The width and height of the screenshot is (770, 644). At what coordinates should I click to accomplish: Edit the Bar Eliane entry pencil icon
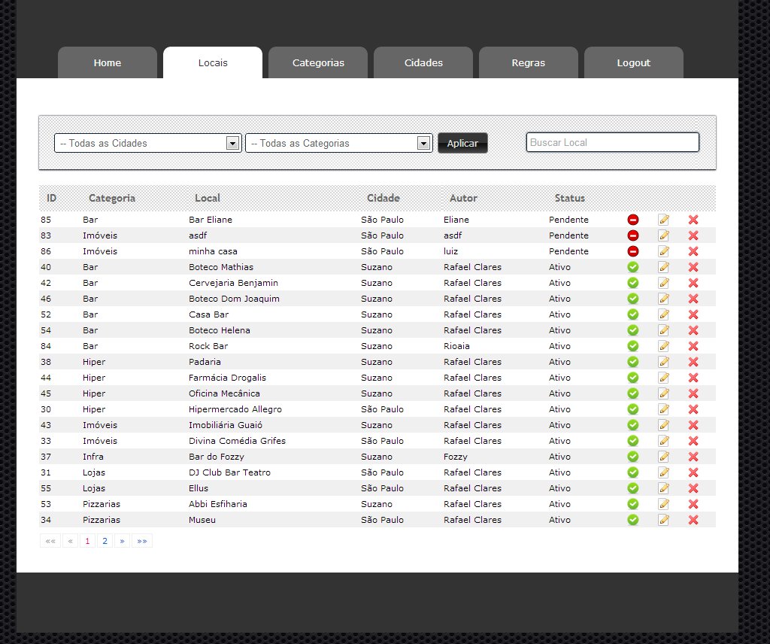[x=663, y=220]
